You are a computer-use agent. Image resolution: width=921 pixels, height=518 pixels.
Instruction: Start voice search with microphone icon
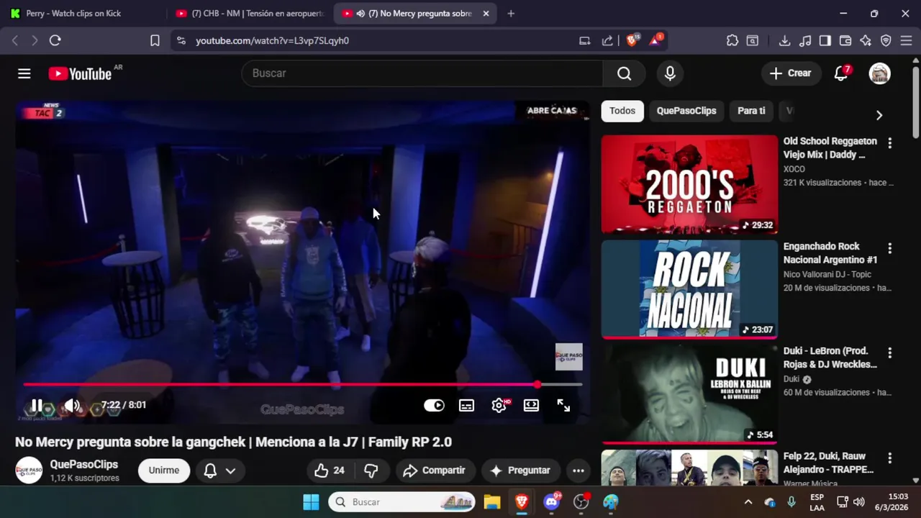[670, 73]
